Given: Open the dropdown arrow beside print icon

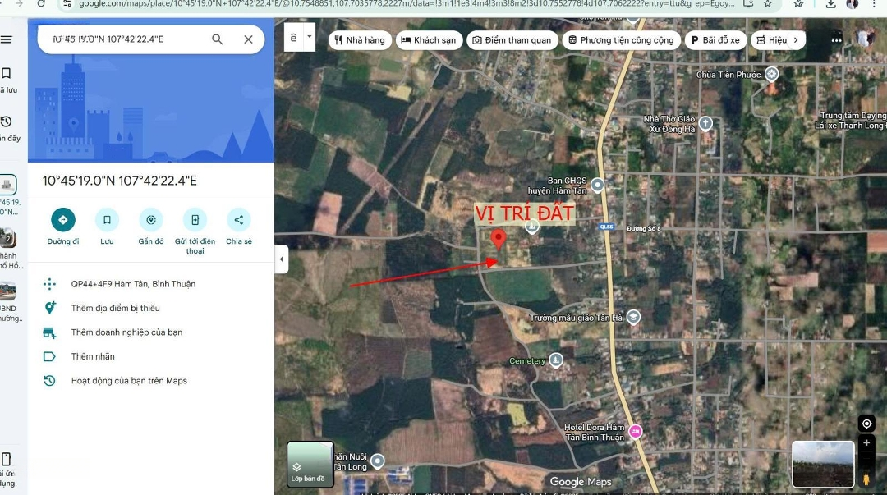Looking at the screenshot, I should coord(310,37).
